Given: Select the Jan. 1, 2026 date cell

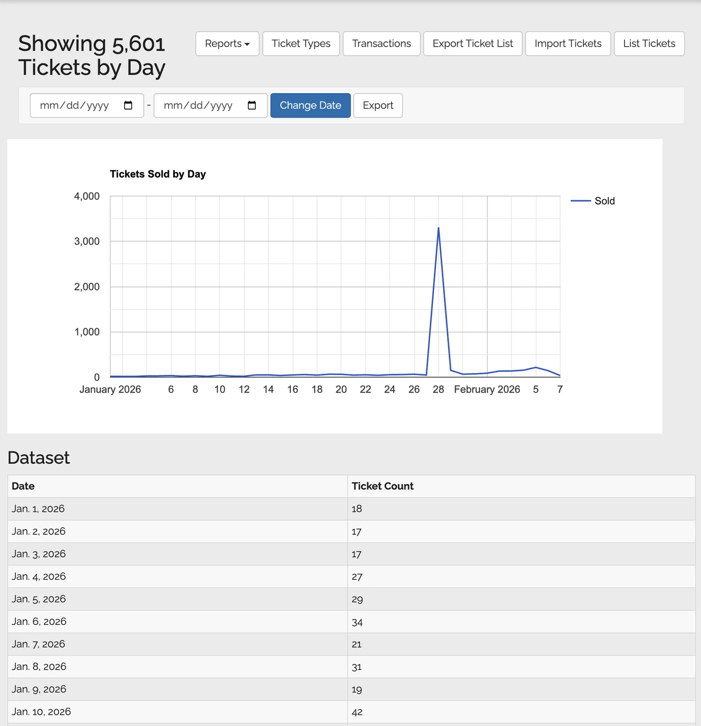Looking at the screenshot, I should tap(177, 509).
